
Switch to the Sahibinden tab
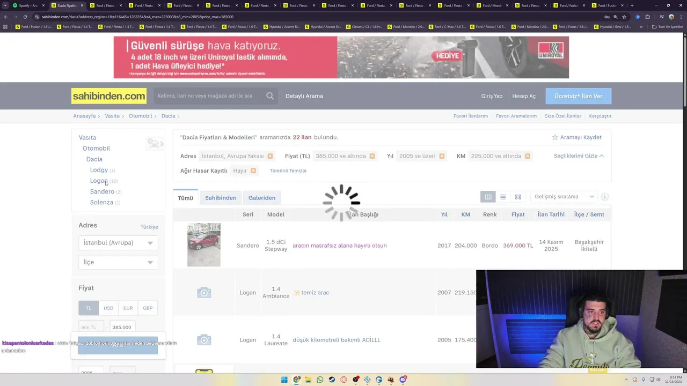click(221, 198)
